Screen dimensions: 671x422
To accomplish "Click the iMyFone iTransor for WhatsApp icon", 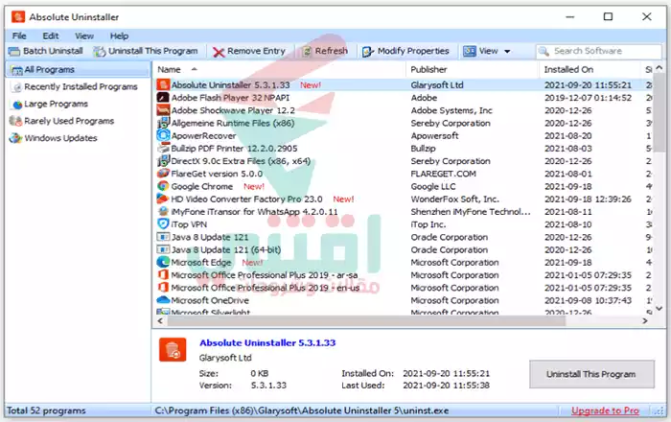I will pyautogui.click(x=163, y=211).
